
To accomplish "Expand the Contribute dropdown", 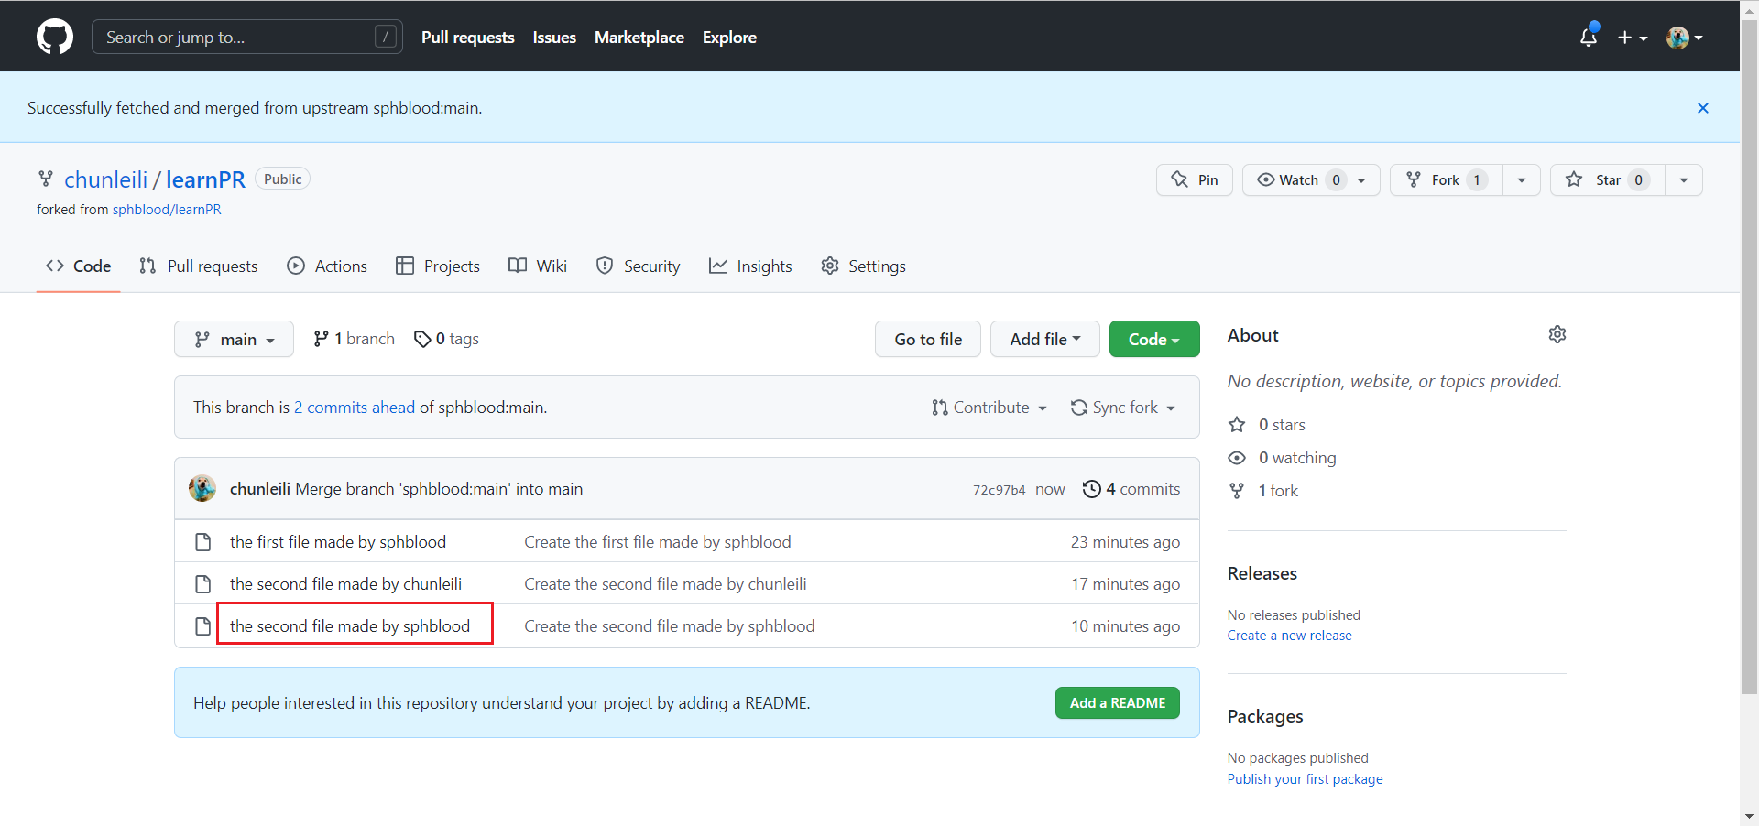I will click(x=989, y=408).
